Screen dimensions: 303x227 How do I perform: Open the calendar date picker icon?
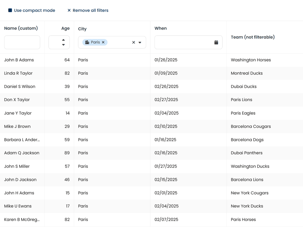coord(216,42)
